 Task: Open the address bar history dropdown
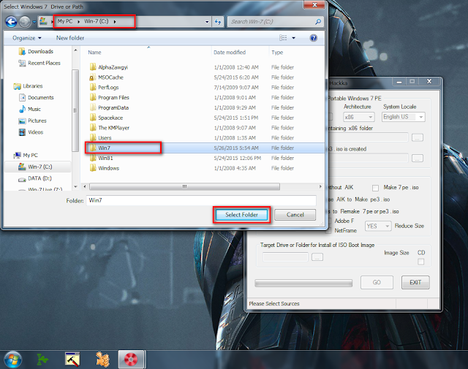207,22
